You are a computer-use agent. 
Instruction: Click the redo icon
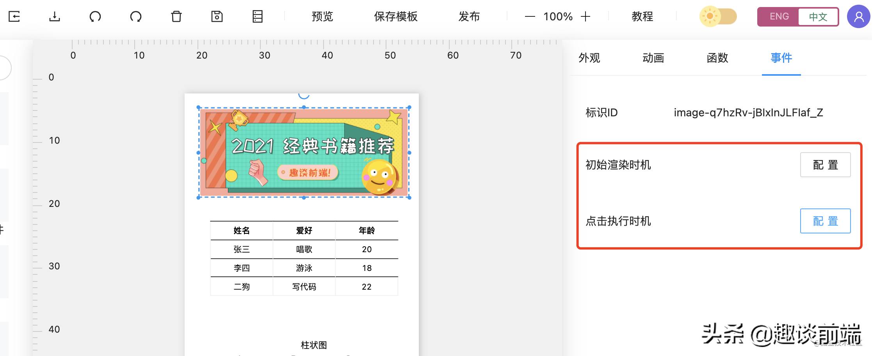[x=135, y=16]
